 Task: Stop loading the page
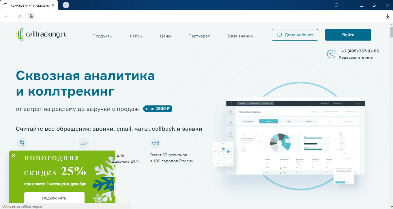(20, 16)
